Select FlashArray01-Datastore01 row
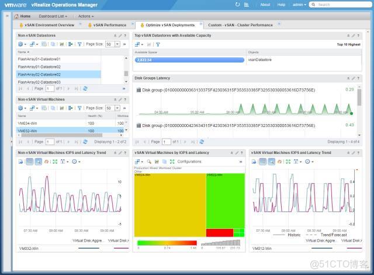This screenshot has height=275, width=374. coord(58,59)
